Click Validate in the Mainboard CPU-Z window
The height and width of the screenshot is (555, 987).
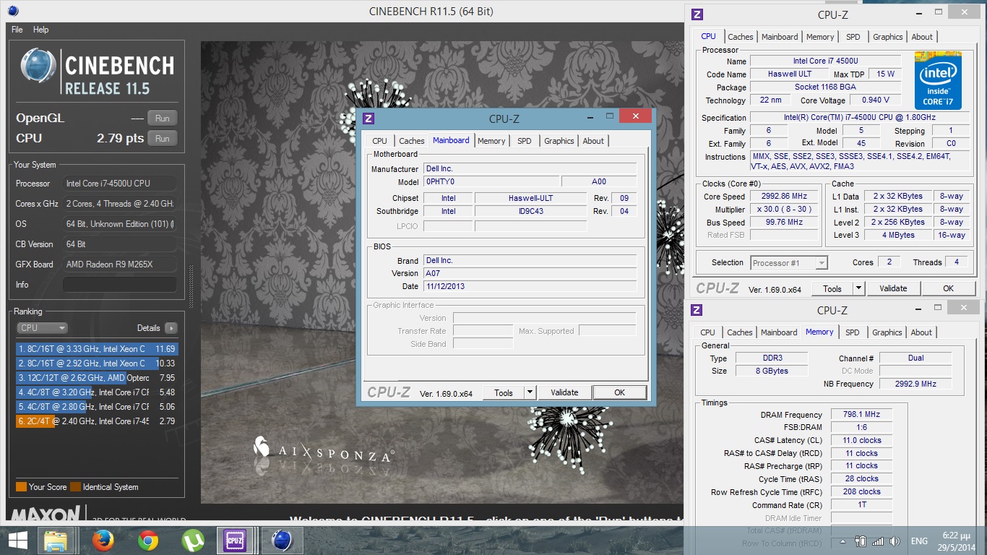pos(564,392)
